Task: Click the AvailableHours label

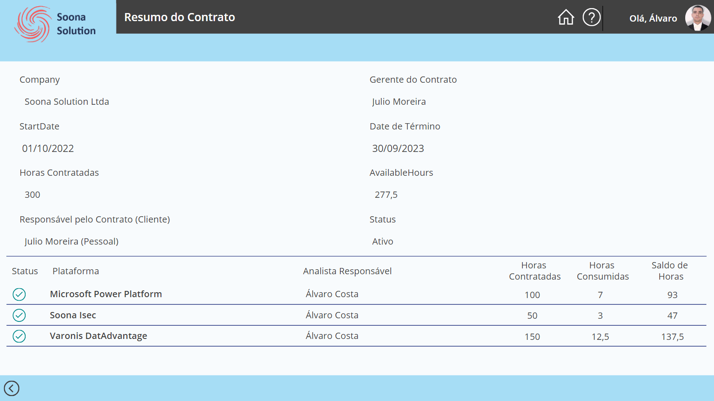Action: point(401,173)
